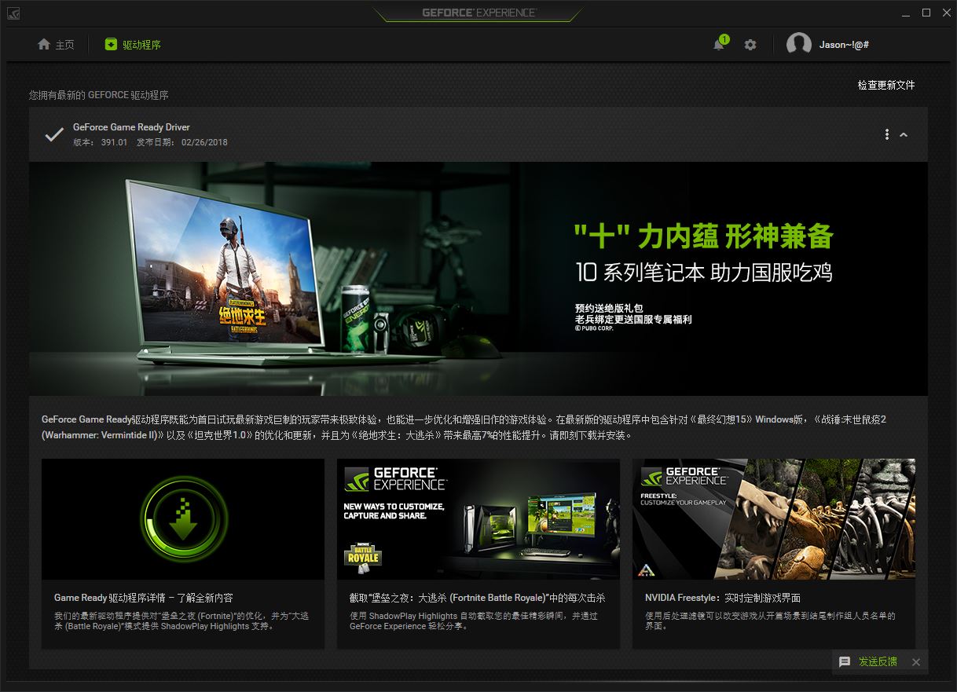957x692 pixels.
Task: Collapse the driver details chevron
Action: [904, 135]
